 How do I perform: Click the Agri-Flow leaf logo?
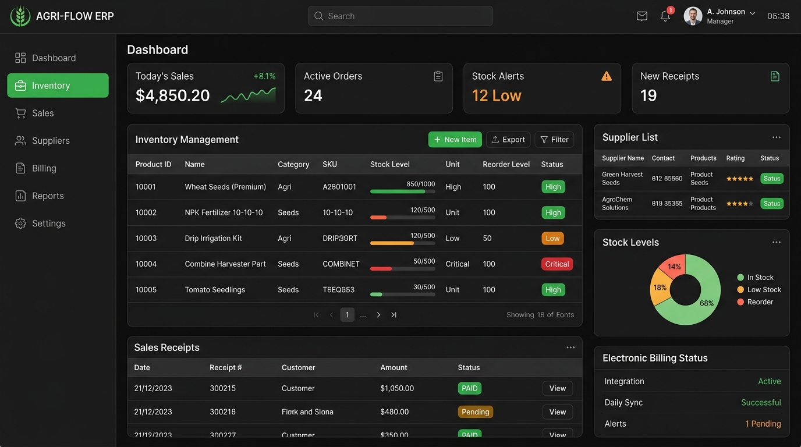[x=20, y=16]
